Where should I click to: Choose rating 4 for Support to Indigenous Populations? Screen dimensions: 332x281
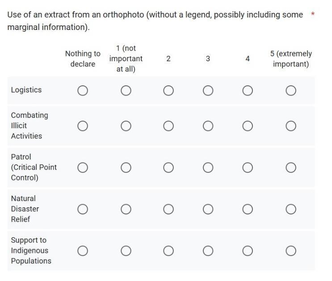(248, 251)
